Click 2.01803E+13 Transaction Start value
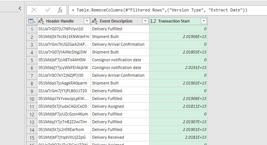 coord(195,52)
